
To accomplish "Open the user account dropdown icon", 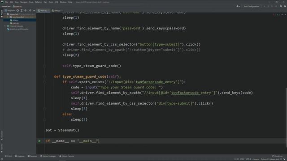I will [238, 6].
